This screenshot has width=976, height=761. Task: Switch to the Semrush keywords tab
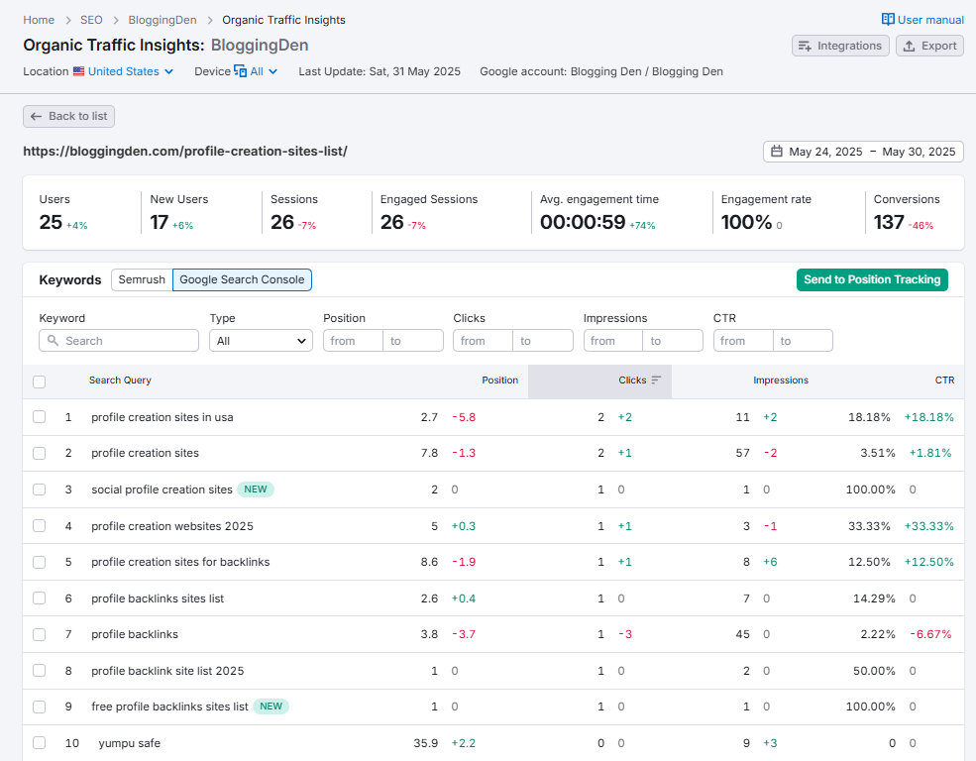coord(141,279)
